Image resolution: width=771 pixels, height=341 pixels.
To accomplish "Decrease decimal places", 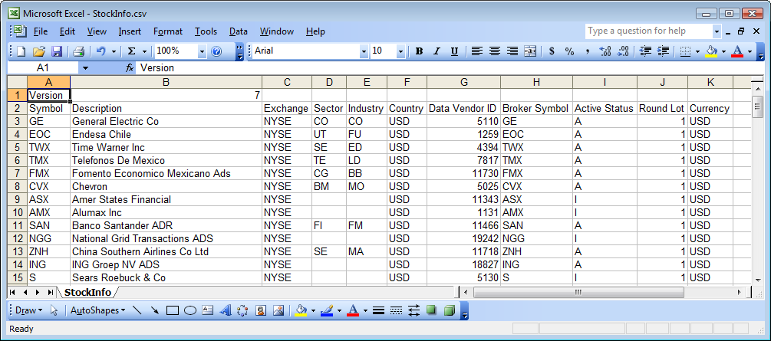I will pos(623,51).
